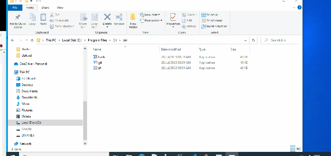The width and height of the screenshot is (331, 156).
Task: Switch to the View tab
Action: click(x=60, y=7)
